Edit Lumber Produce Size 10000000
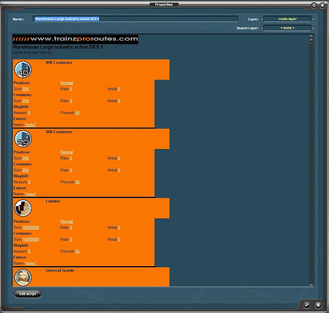This screenshot has width=329, height=313. click(31, 227)
